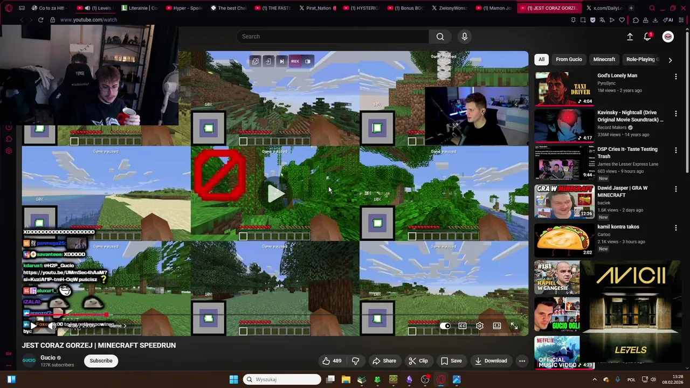Click taskbar Wyszukaj search box
The width and height of the screenshot is (690, 388).
[x=282, y=379]
